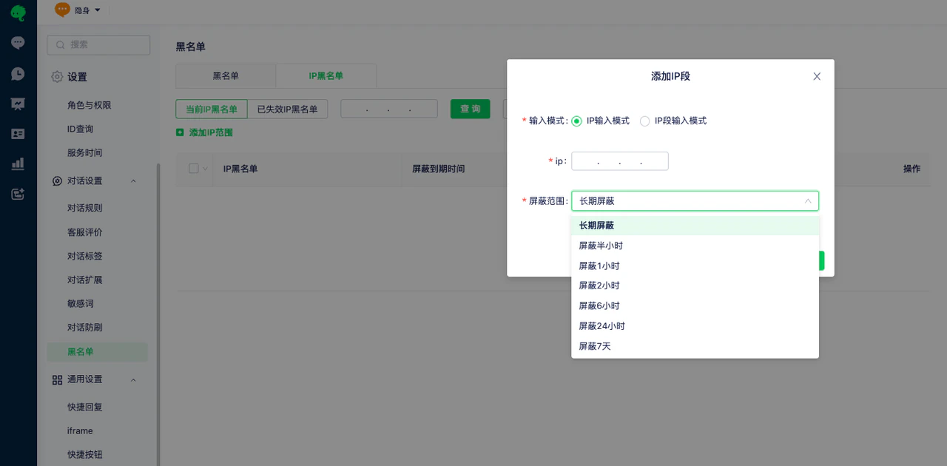947x466 pixels.
Task: Select the 当前IP黑名单 filter button
Action: click(212, 109)
